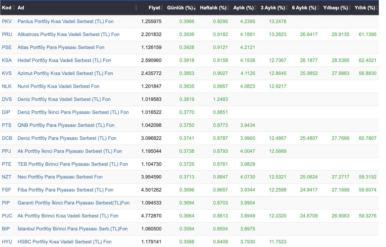Open the NZT fund code link

coord(6,177)
